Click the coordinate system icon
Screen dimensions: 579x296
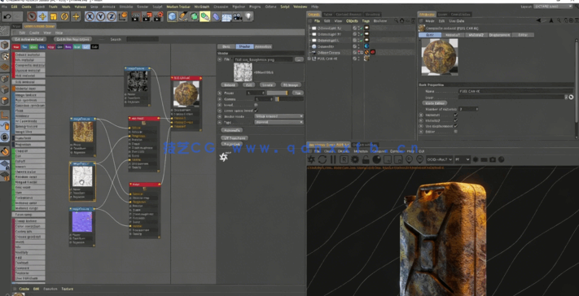click(x=123, y=16)
